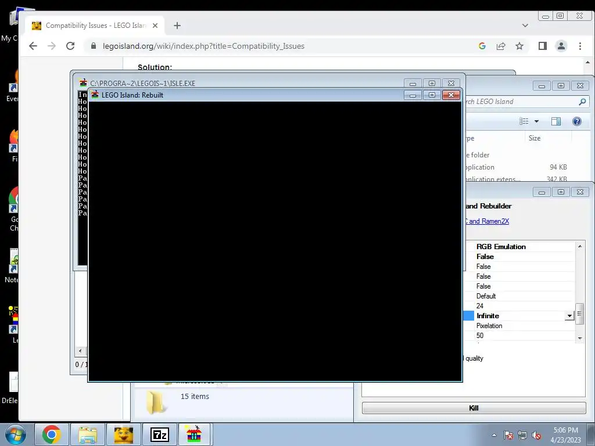Screen dimensions: 595x446
Task: Open LEGO face app in taskbar
Action: tap(124, 434)
